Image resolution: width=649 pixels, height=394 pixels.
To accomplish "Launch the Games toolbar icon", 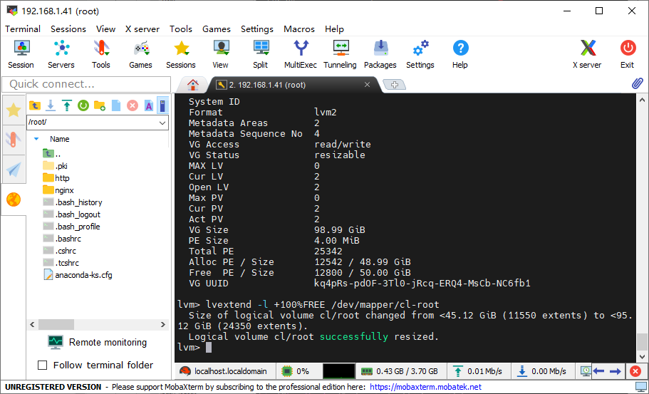I will tap(140, 54).
